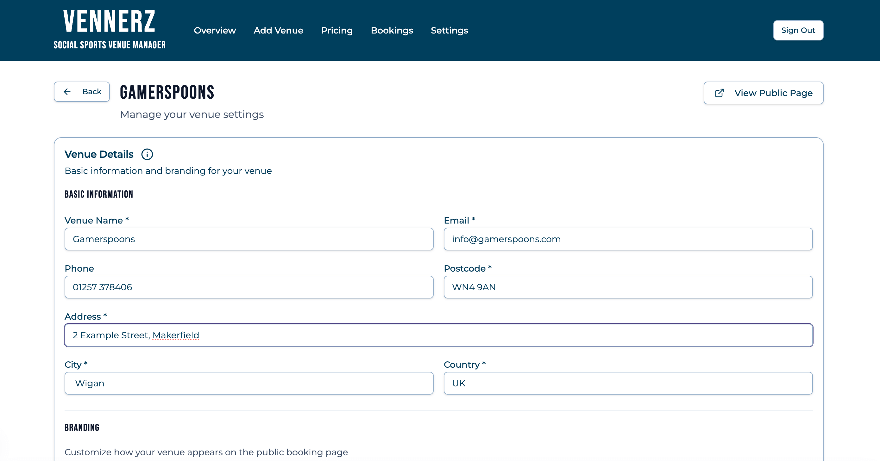The image size is (880, 461).
Task: Click the misspelled word Makerfield
Action: (x=176, y=335)
